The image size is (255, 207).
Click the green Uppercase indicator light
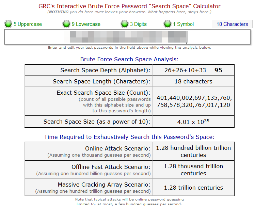[x=8, y=24]
